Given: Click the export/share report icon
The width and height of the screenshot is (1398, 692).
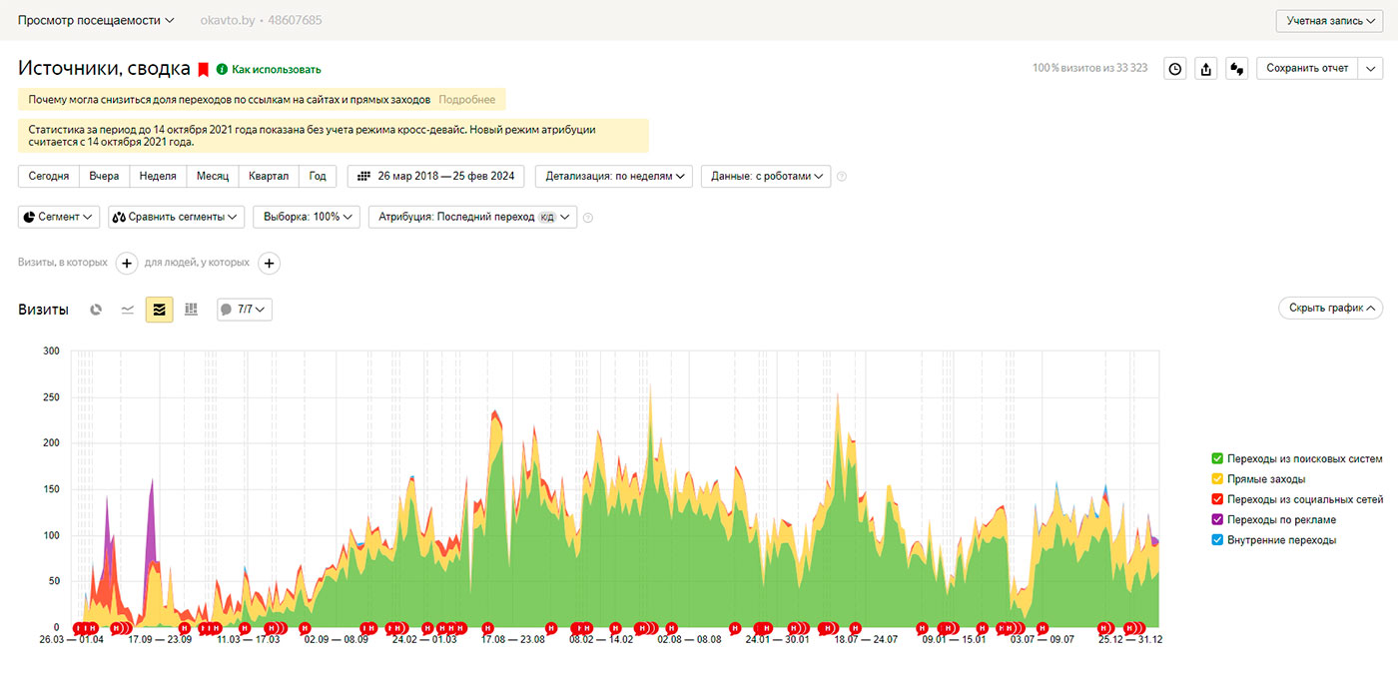Looking at the screenshot, I should click(1206, 69).
